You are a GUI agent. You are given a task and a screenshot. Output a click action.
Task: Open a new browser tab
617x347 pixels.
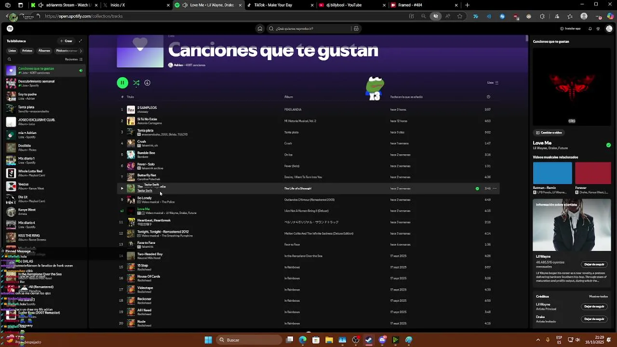click(467, 5)
